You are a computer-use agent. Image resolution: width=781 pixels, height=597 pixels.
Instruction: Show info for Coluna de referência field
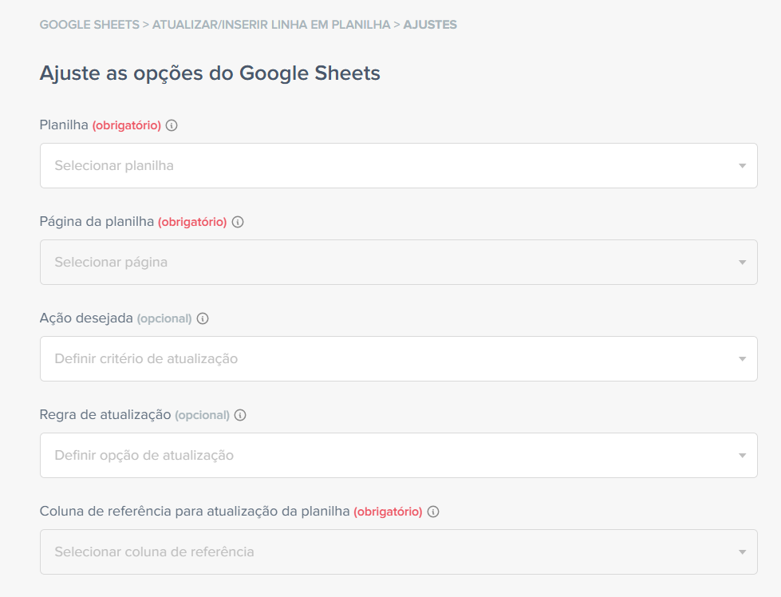(433, 512)
